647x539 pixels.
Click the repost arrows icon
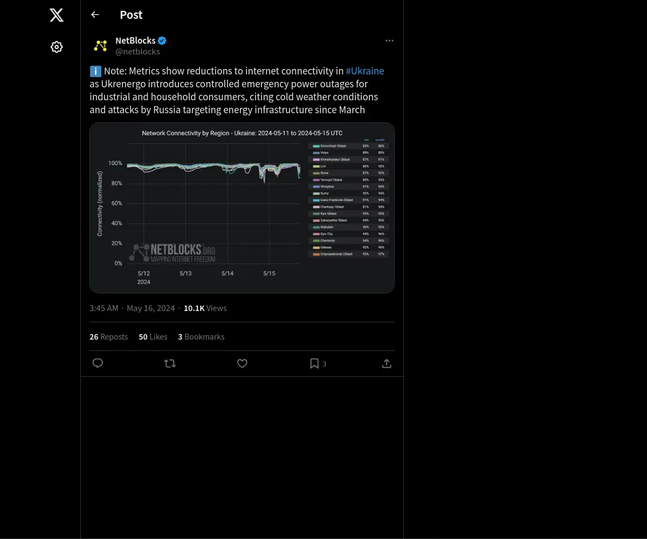(x=170, y=363)
